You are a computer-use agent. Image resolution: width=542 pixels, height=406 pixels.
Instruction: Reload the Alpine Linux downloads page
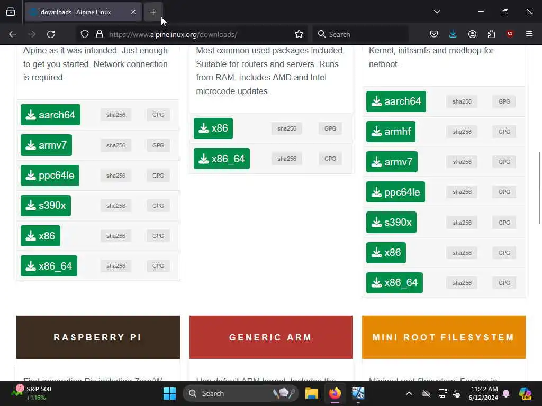(x=51, y=34)
